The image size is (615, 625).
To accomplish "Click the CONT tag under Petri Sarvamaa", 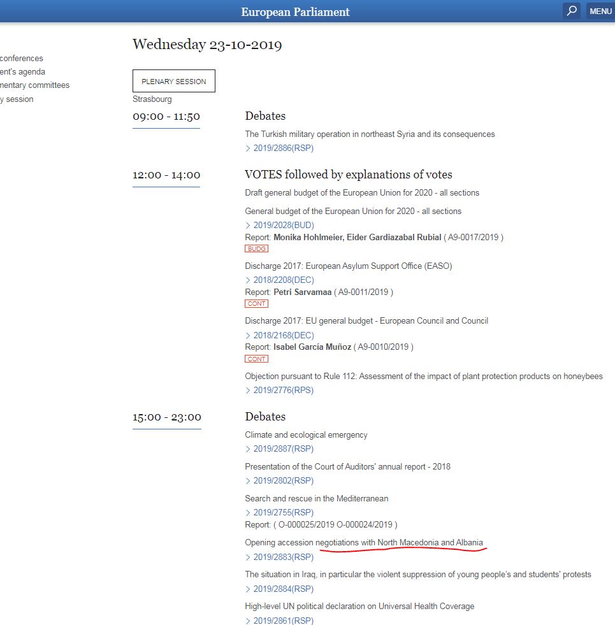I will click(256, 304).
